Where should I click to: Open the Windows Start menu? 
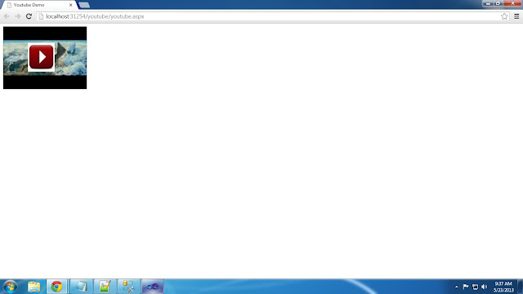pos(10,287)
